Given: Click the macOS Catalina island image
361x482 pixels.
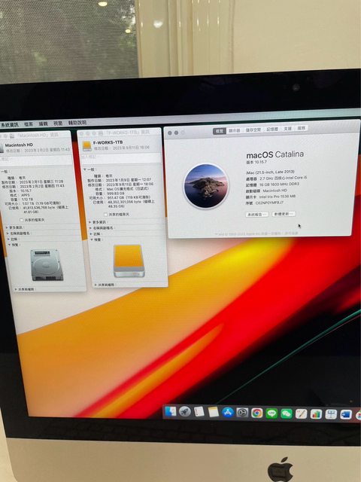Looking at the screenshot, I should pos(205,186).
